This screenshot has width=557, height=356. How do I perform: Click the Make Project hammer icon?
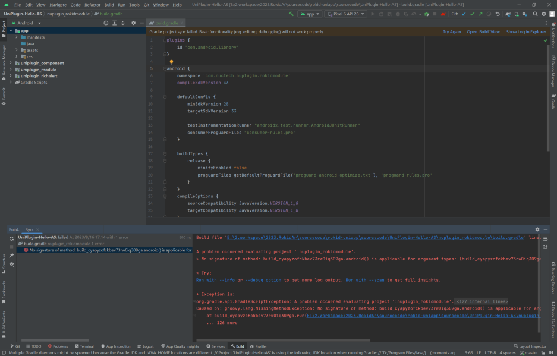tap(291, 14)
